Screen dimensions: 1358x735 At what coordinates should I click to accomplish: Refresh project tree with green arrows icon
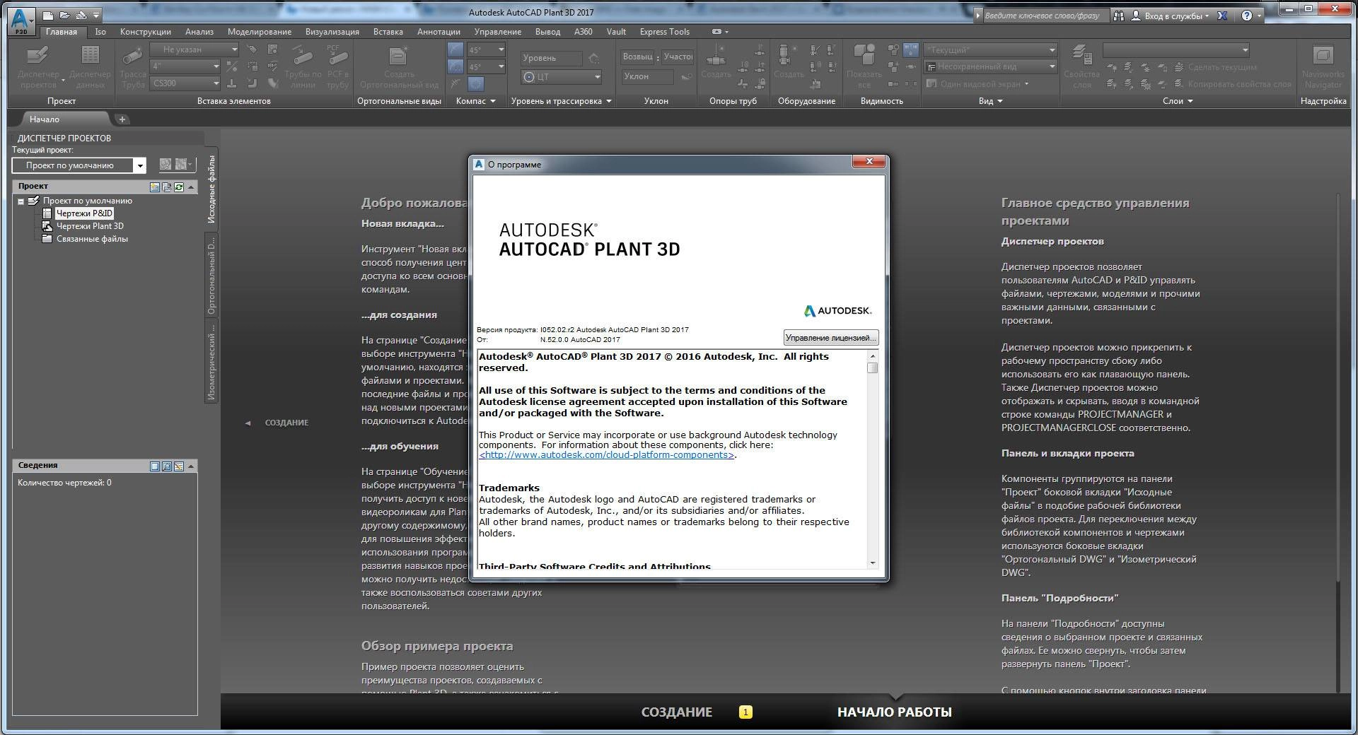[x=179, y=187]
